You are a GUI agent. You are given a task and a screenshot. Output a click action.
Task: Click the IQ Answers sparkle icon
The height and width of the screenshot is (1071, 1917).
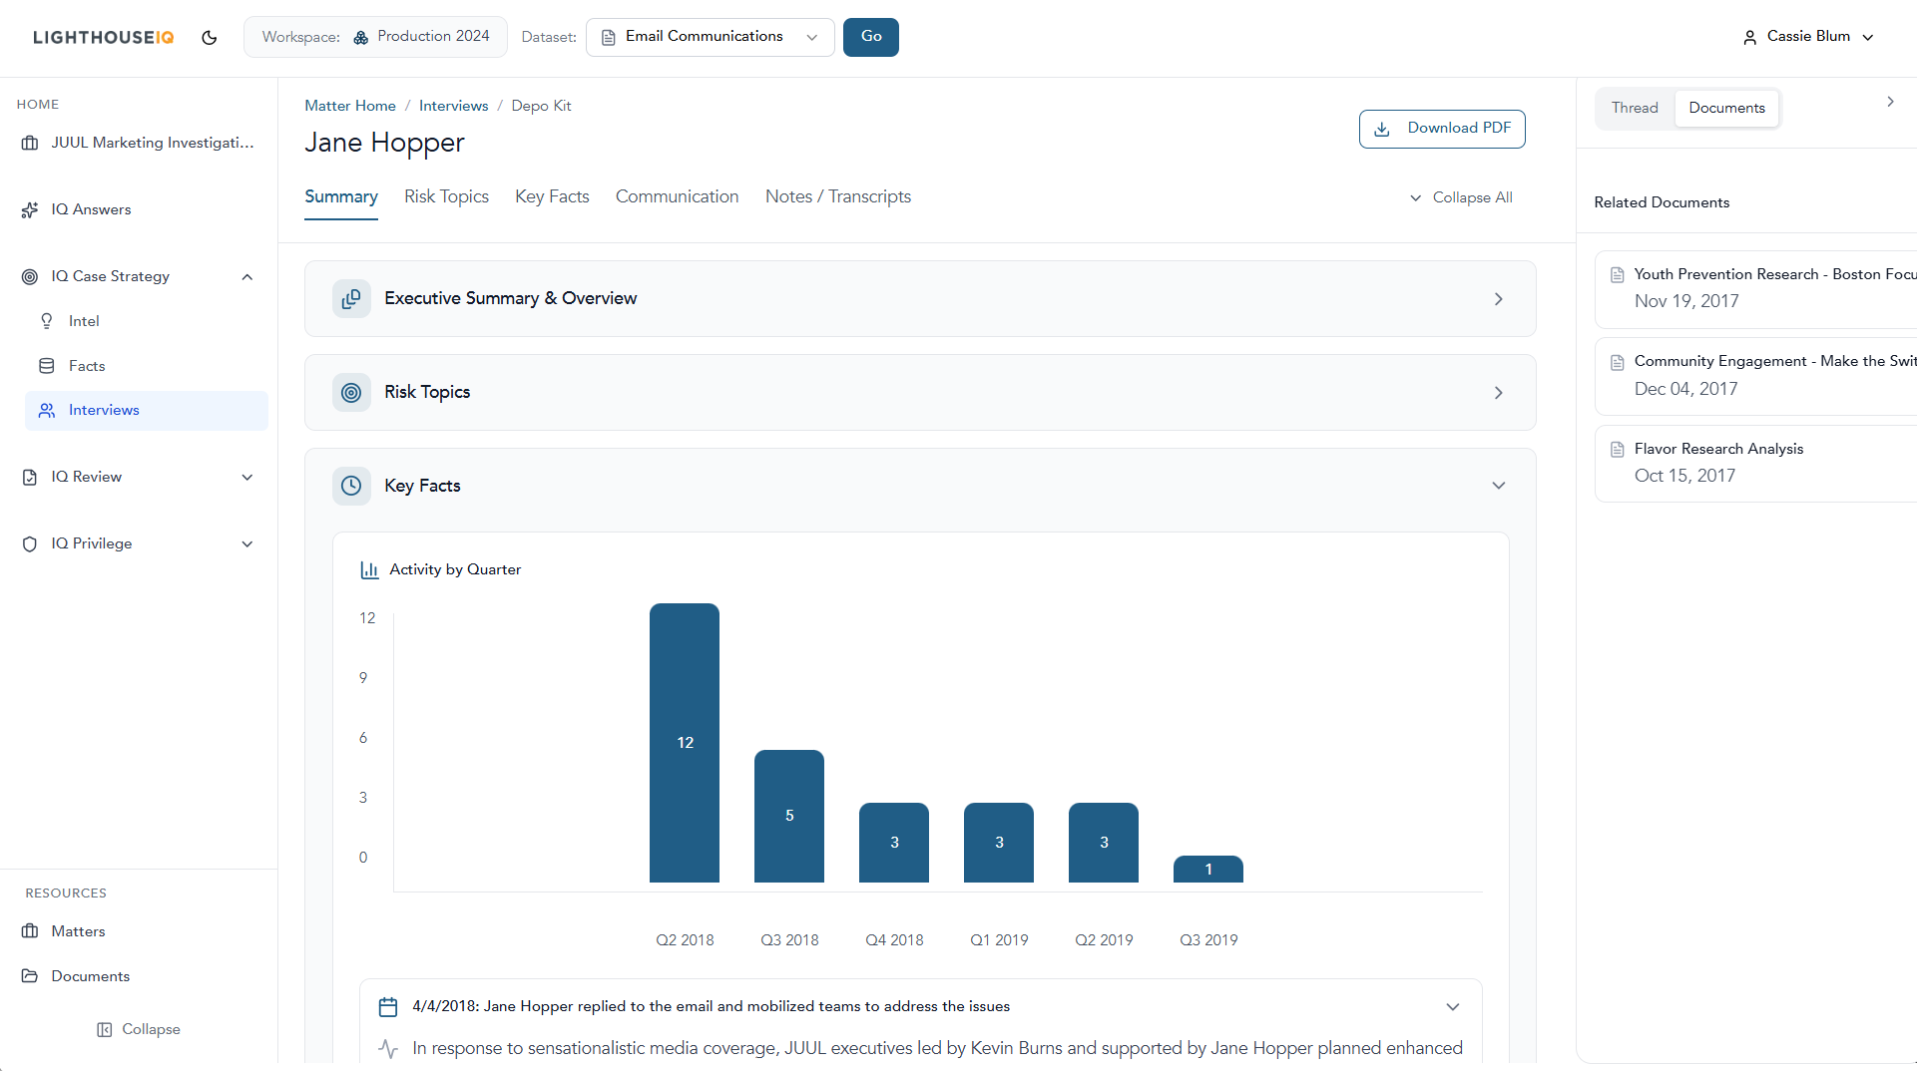(x=30, y=210)
